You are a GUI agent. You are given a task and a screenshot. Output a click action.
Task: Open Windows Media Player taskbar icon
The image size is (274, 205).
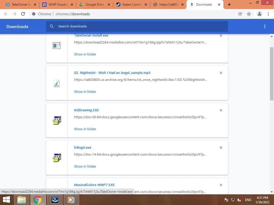pyautogui.click(x=71, y=200)
